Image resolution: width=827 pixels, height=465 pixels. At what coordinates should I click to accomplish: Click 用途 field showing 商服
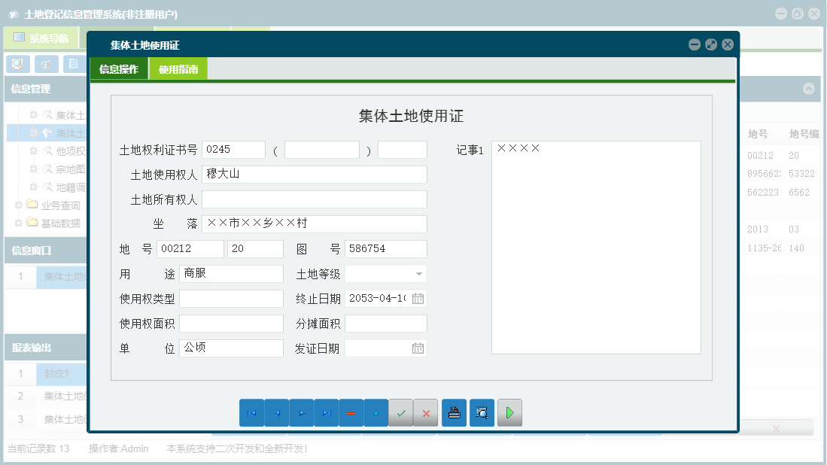click(231, 274)
